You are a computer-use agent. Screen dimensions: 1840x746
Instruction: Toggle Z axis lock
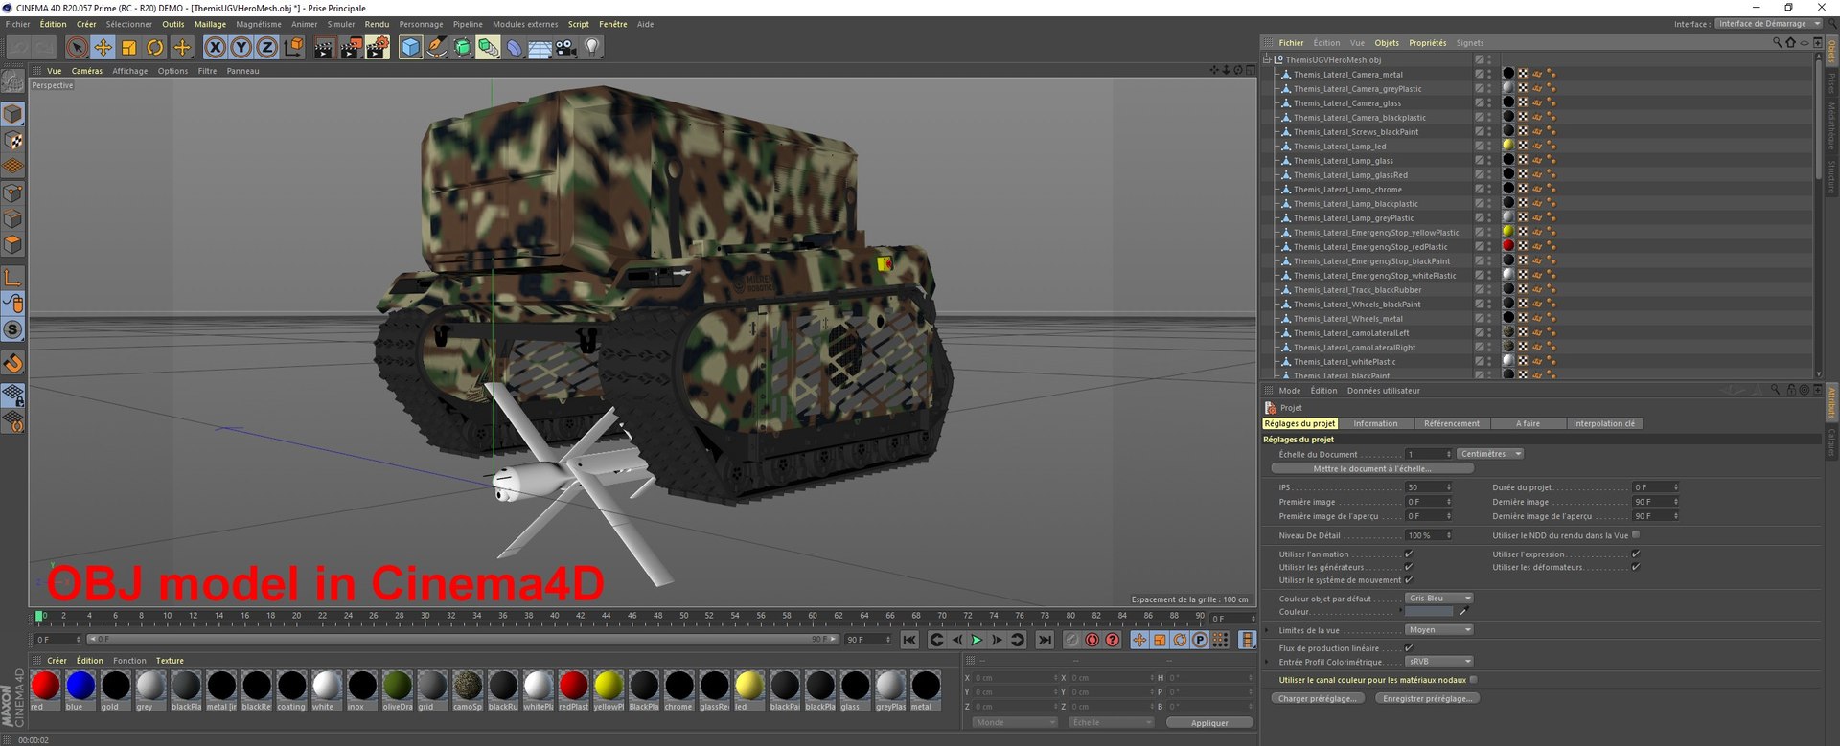[267, 47]
